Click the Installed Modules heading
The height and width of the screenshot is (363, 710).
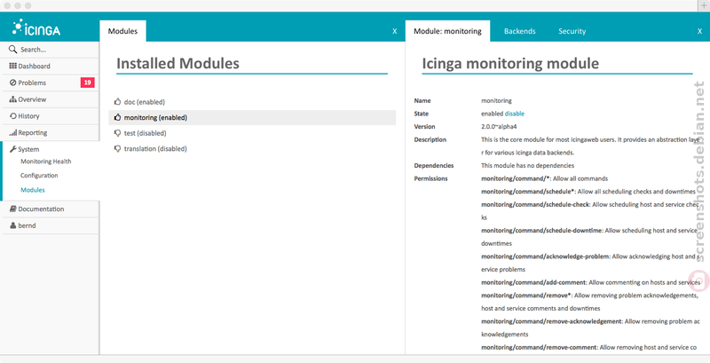pyautogui.click(x=177, y=63)
